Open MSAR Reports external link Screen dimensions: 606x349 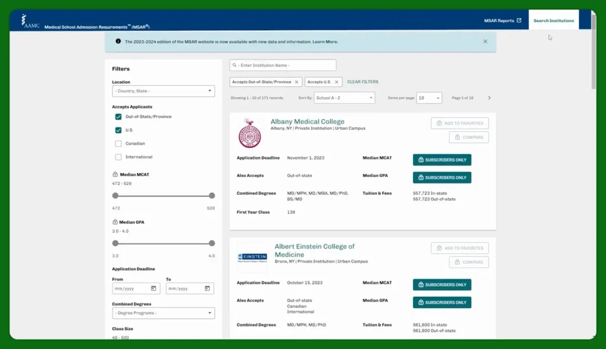click(502, 21)
